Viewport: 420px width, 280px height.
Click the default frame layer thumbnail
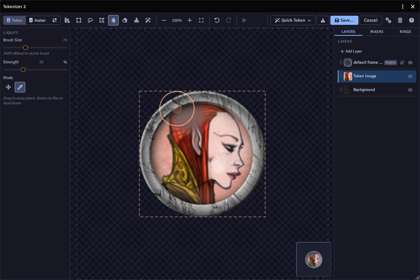[x=348, y=63]
